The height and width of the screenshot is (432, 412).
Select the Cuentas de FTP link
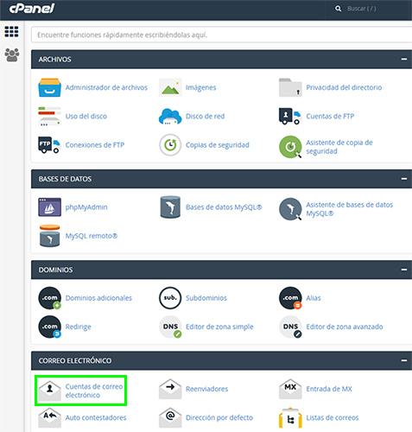point(330,117)
